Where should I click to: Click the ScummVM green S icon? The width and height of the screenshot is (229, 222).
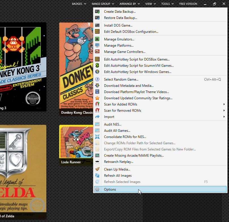[x=97, y=65]
